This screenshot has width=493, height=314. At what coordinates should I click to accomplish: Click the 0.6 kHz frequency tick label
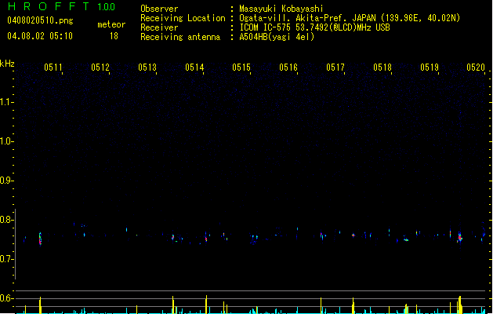tap(6, 298)
